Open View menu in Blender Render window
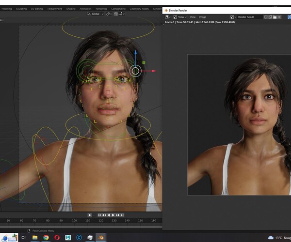This screenshot has height=242, width=291. 193,17
